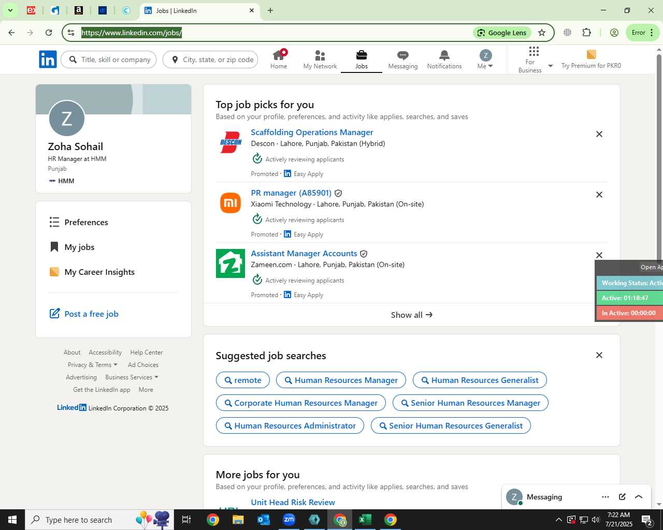This screenshot has width=663, height=530.
Task: Search Senior Human Resources Manager
Action: (470, 403)
